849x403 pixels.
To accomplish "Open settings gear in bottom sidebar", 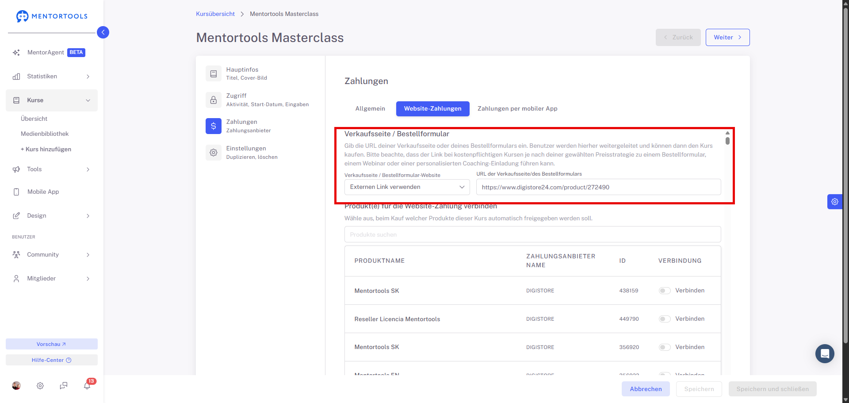I will [40, 386].
